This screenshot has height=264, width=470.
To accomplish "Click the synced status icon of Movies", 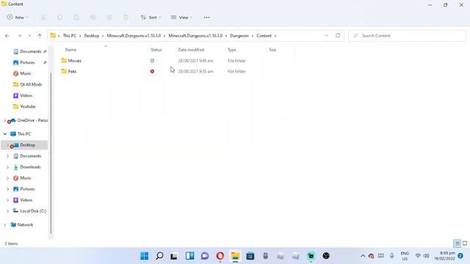I will click(152, 61).
